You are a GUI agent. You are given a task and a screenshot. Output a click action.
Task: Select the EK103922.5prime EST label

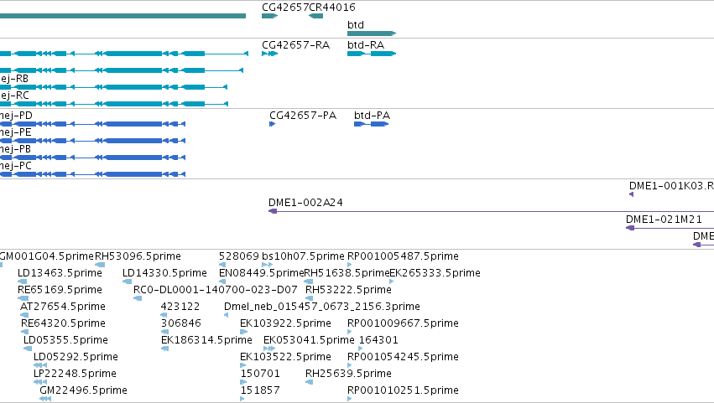285,323
